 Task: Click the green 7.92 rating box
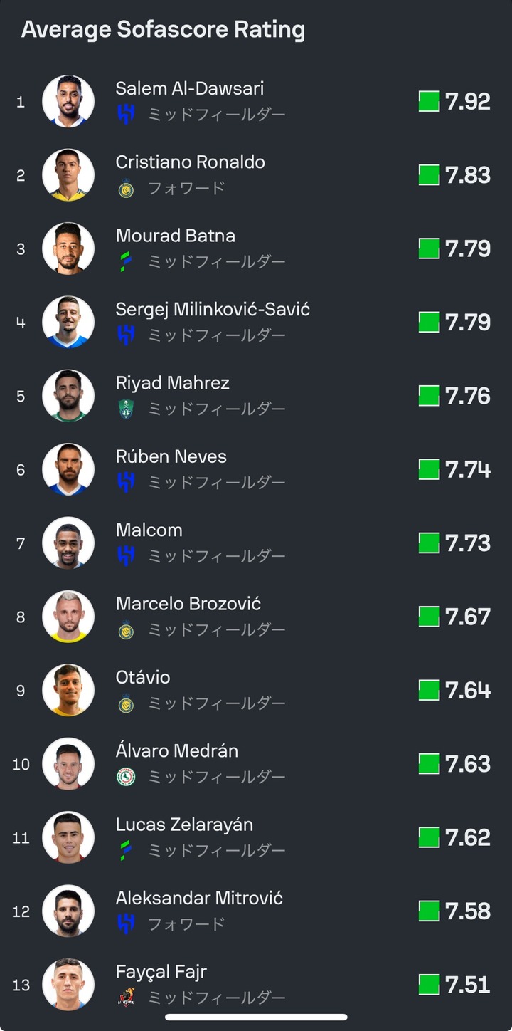429,101
